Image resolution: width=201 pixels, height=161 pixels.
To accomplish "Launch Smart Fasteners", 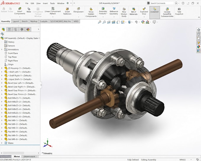I will click(67, 11).
